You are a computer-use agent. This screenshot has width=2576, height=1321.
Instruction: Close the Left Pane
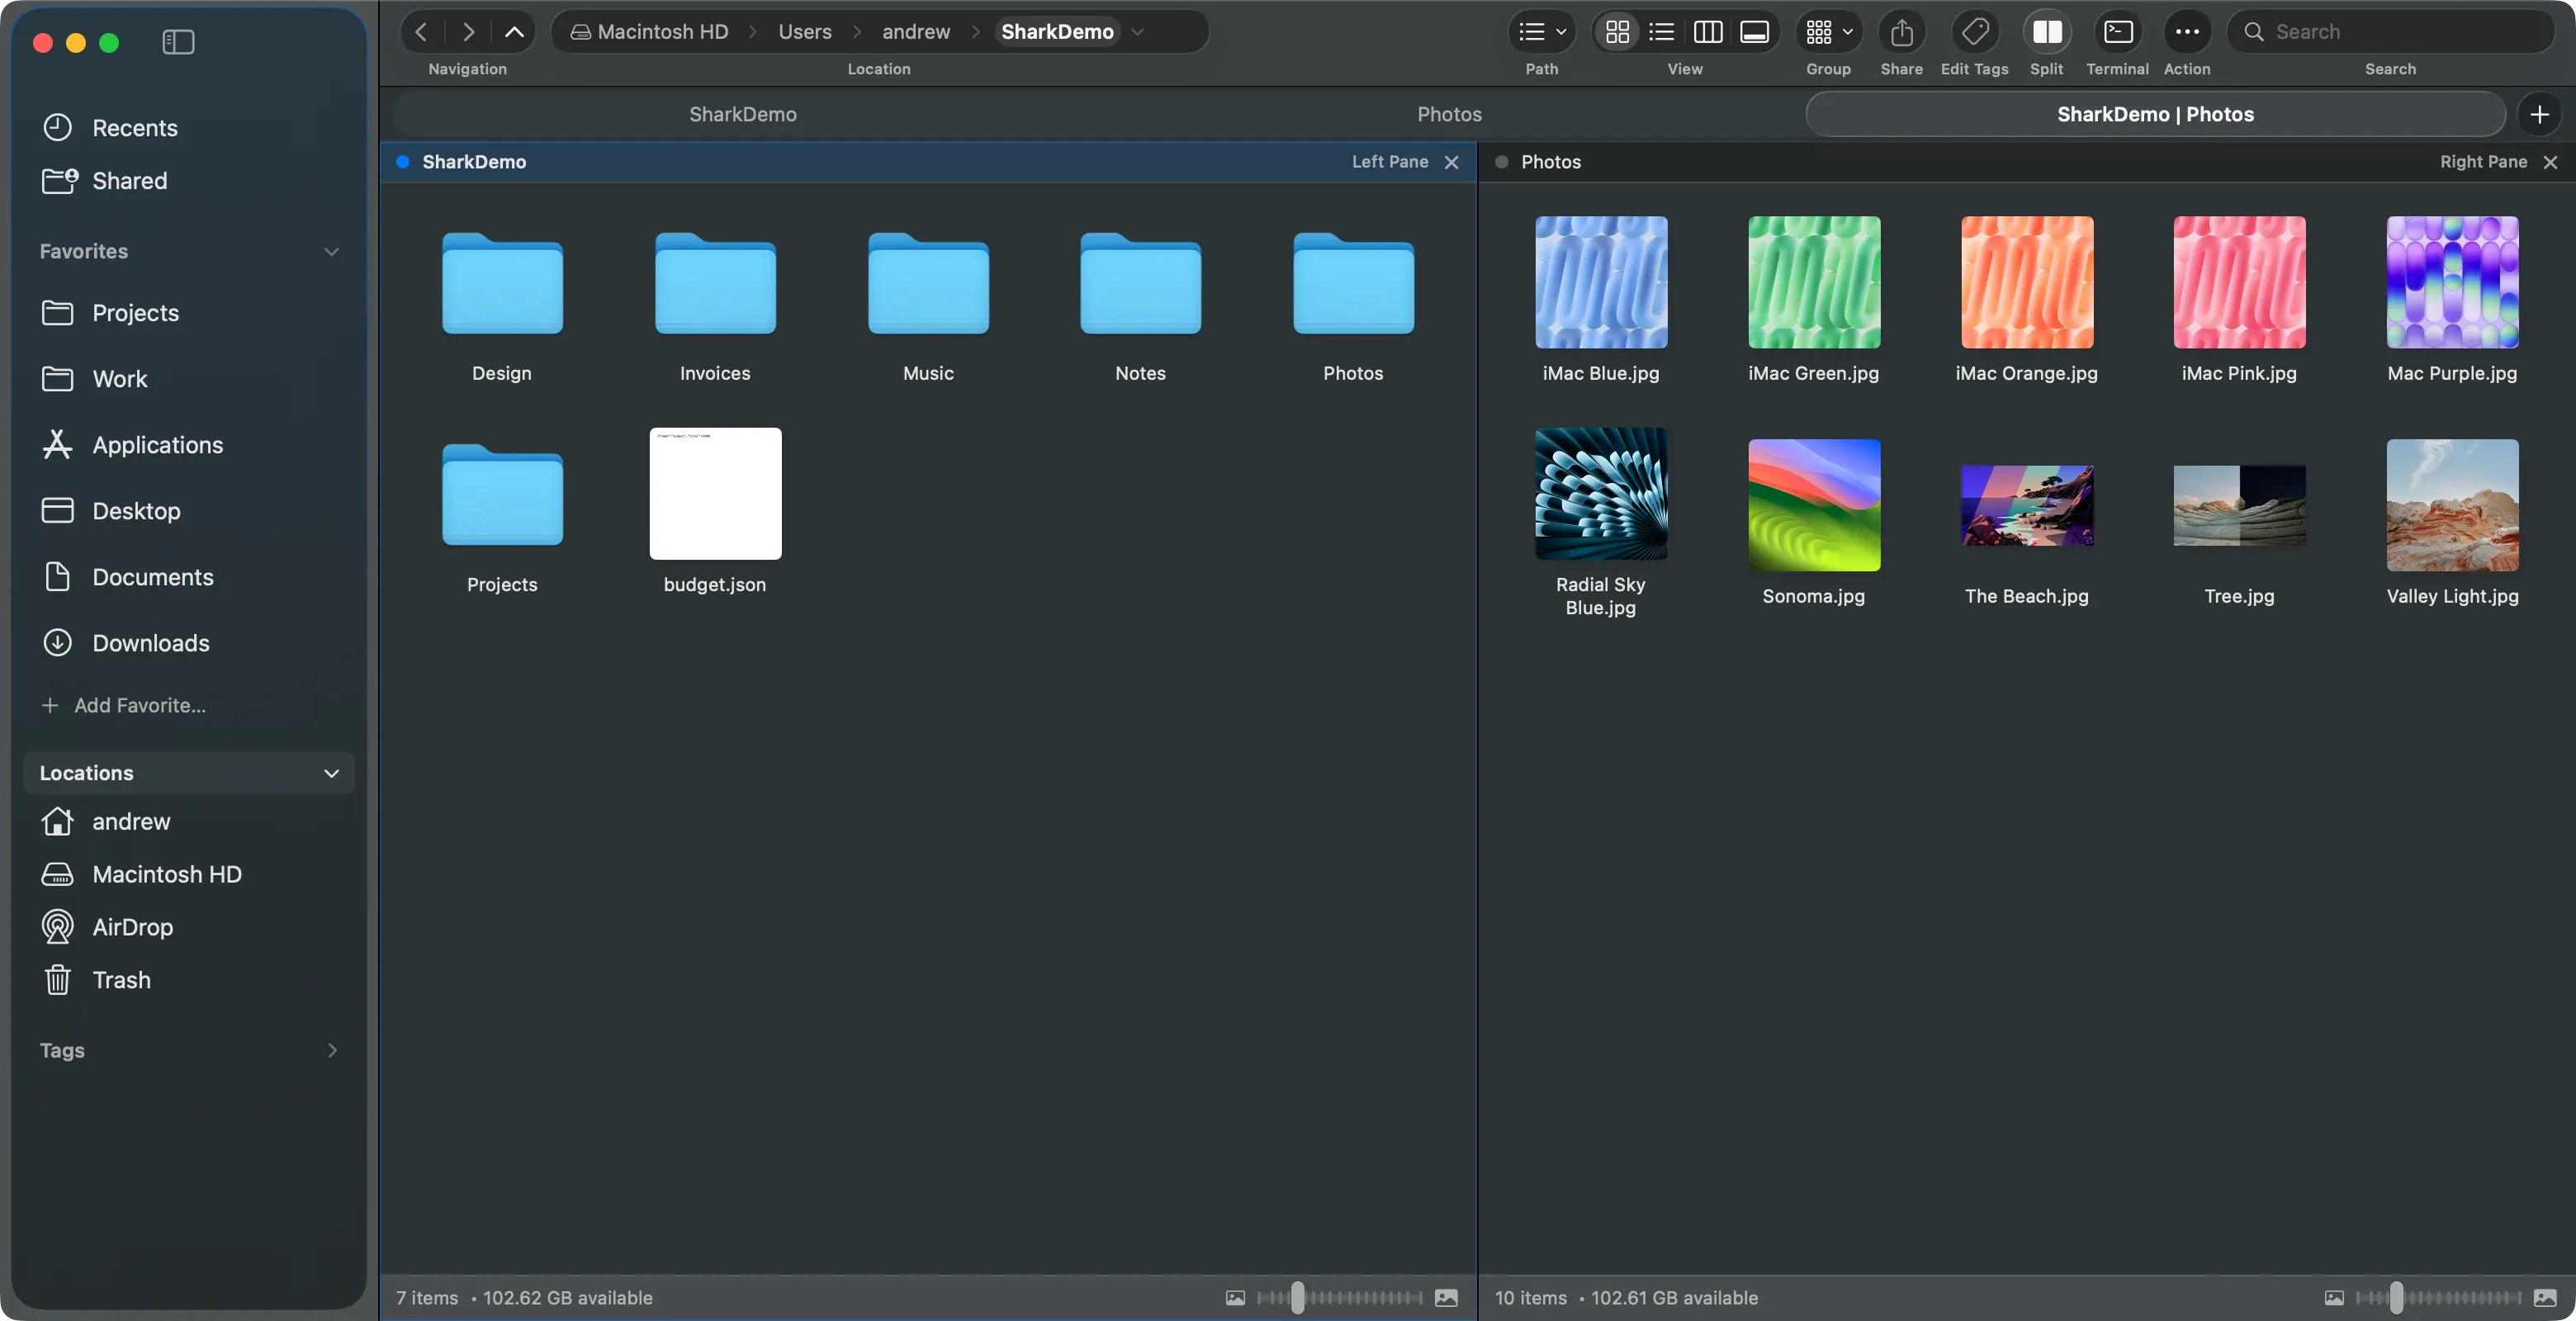(x=1451, y=162)
